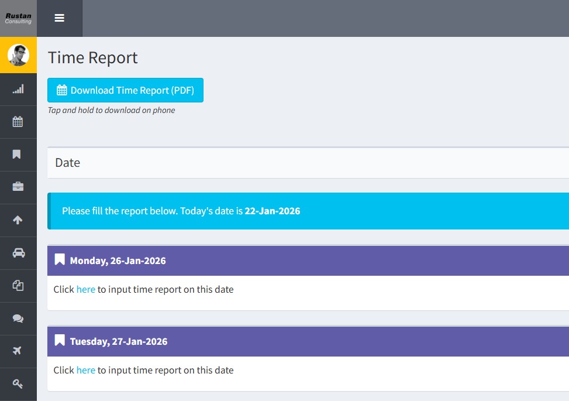Open the user profile avatar
569x401 pixels.
18,55
